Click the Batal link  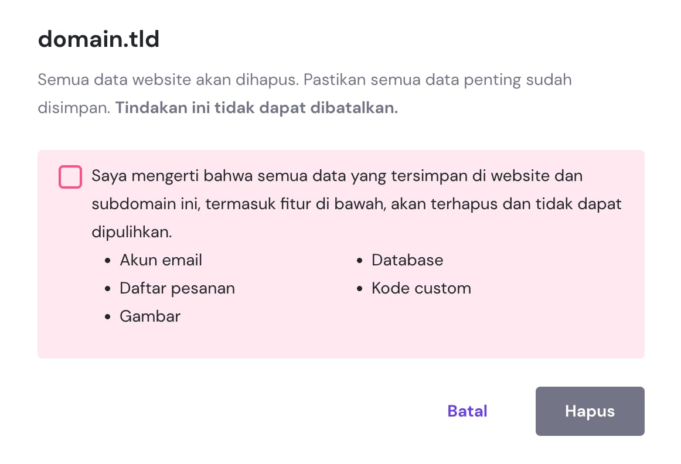(467, 411)
